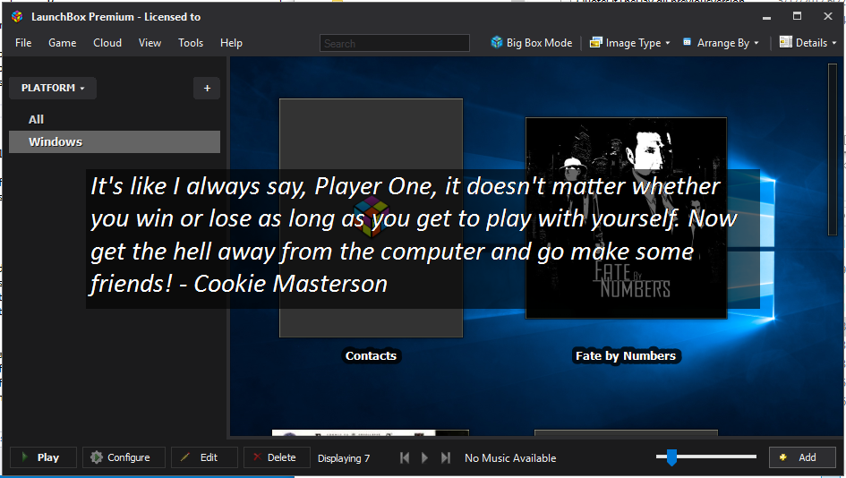Open the Arrange By dropdown
Image resolution: width=846 pixels, height=478 pixels.
721,43
